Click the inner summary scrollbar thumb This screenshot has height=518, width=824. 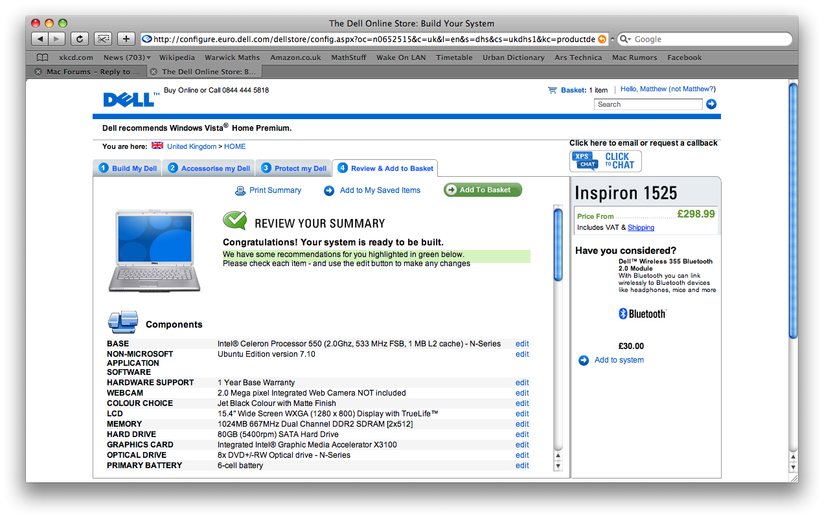pyautogui.click(x=558, y=245)
